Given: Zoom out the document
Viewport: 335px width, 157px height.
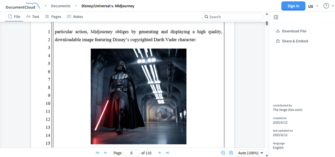Looking at the screenshot, I should point(223,153).
